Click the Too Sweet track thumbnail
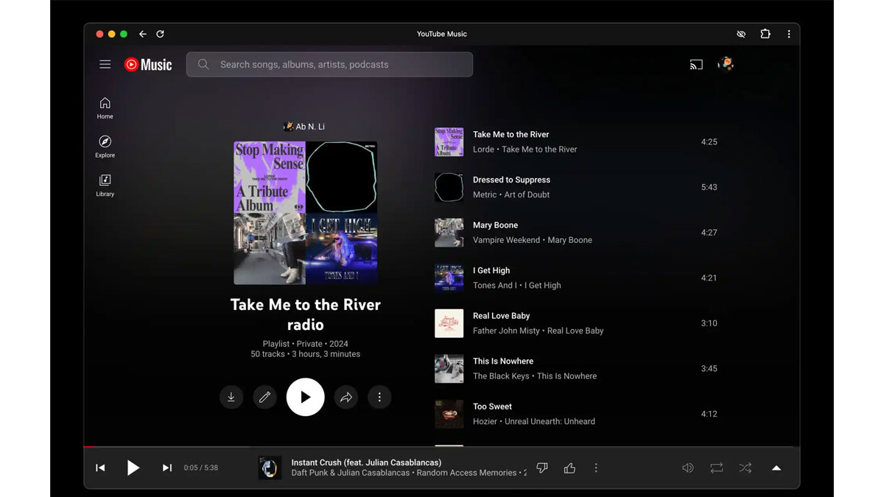Screen dimensions: 884x497 (x=449, y=415)
